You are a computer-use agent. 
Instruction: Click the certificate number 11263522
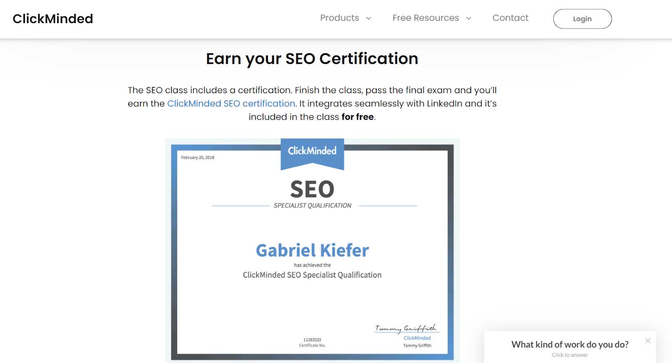[312, 340]
